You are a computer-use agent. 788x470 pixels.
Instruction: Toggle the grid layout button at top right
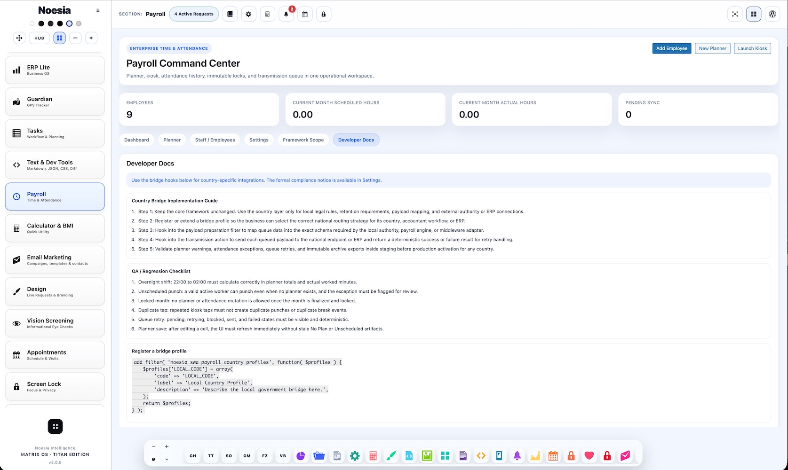pyautogui.click(x=754, y=14)
